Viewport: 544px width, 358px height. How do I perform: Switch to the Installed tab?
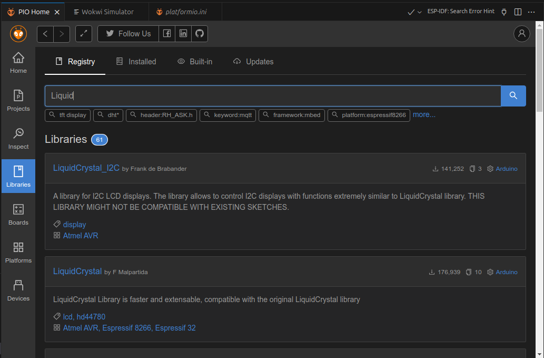(x=136, y=62)
